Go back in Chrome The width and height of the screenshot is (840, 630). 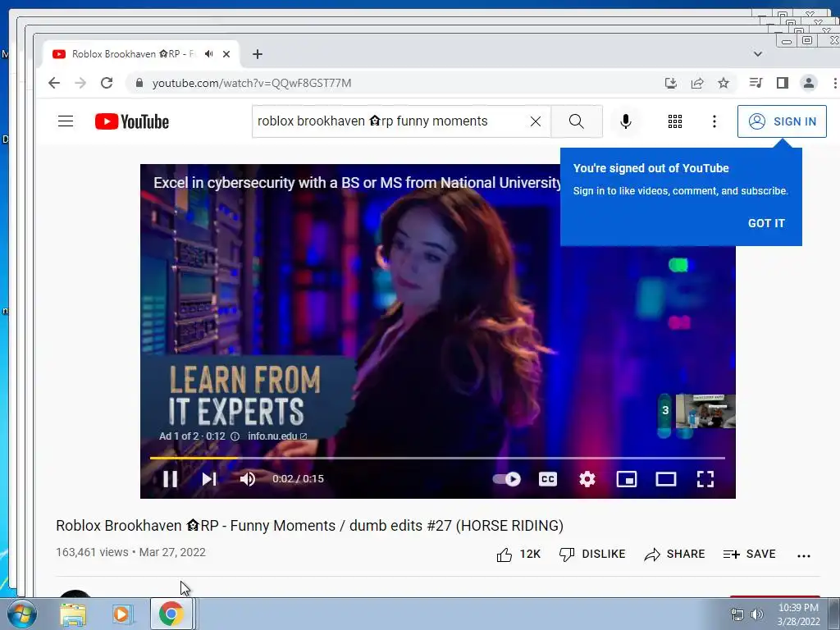coord(54,83)
